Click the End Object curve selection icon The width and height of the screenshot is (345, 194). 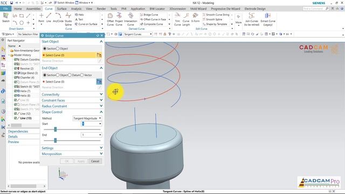click(99, 81)
